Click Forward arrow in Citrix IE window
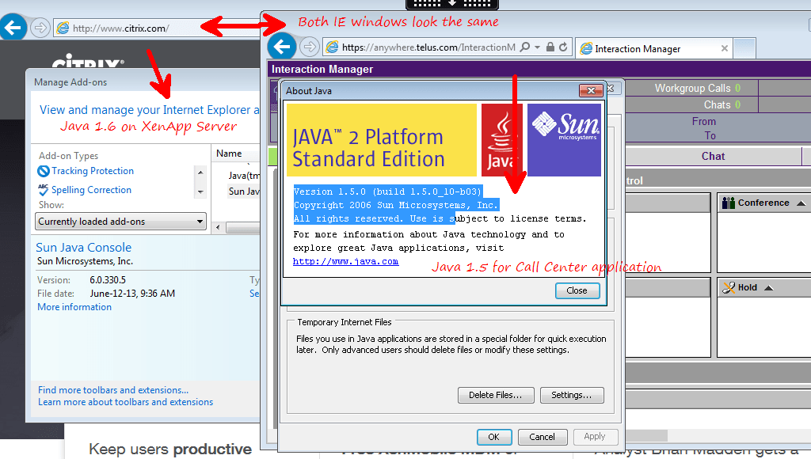 click(40, 28)
